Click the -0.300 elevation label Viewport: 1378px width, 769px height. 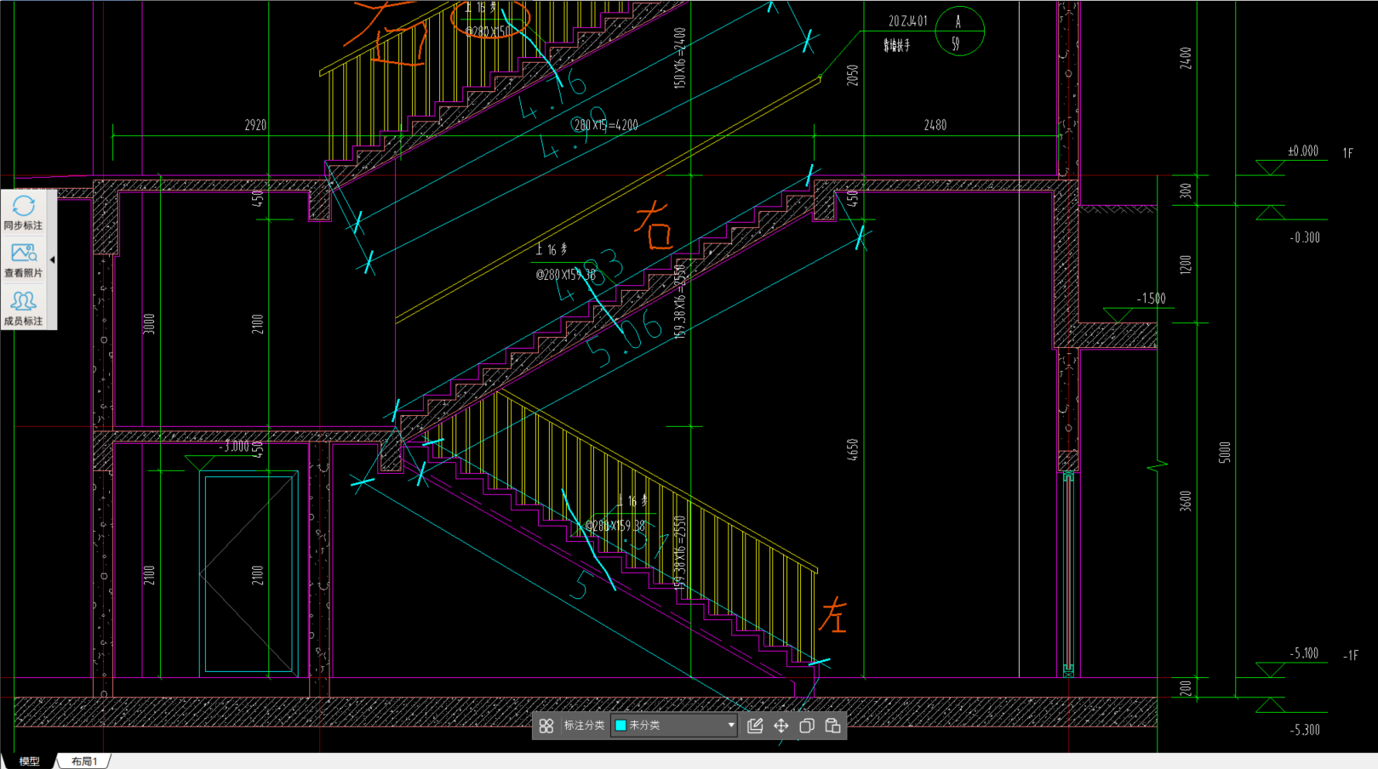point(1305,237)
